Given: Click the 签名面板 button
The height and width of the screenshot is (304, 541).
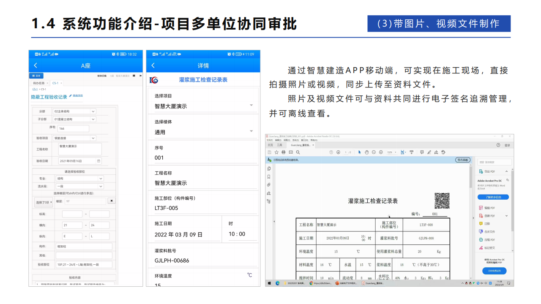Looking at the screenshot, I should pos(462,160).
